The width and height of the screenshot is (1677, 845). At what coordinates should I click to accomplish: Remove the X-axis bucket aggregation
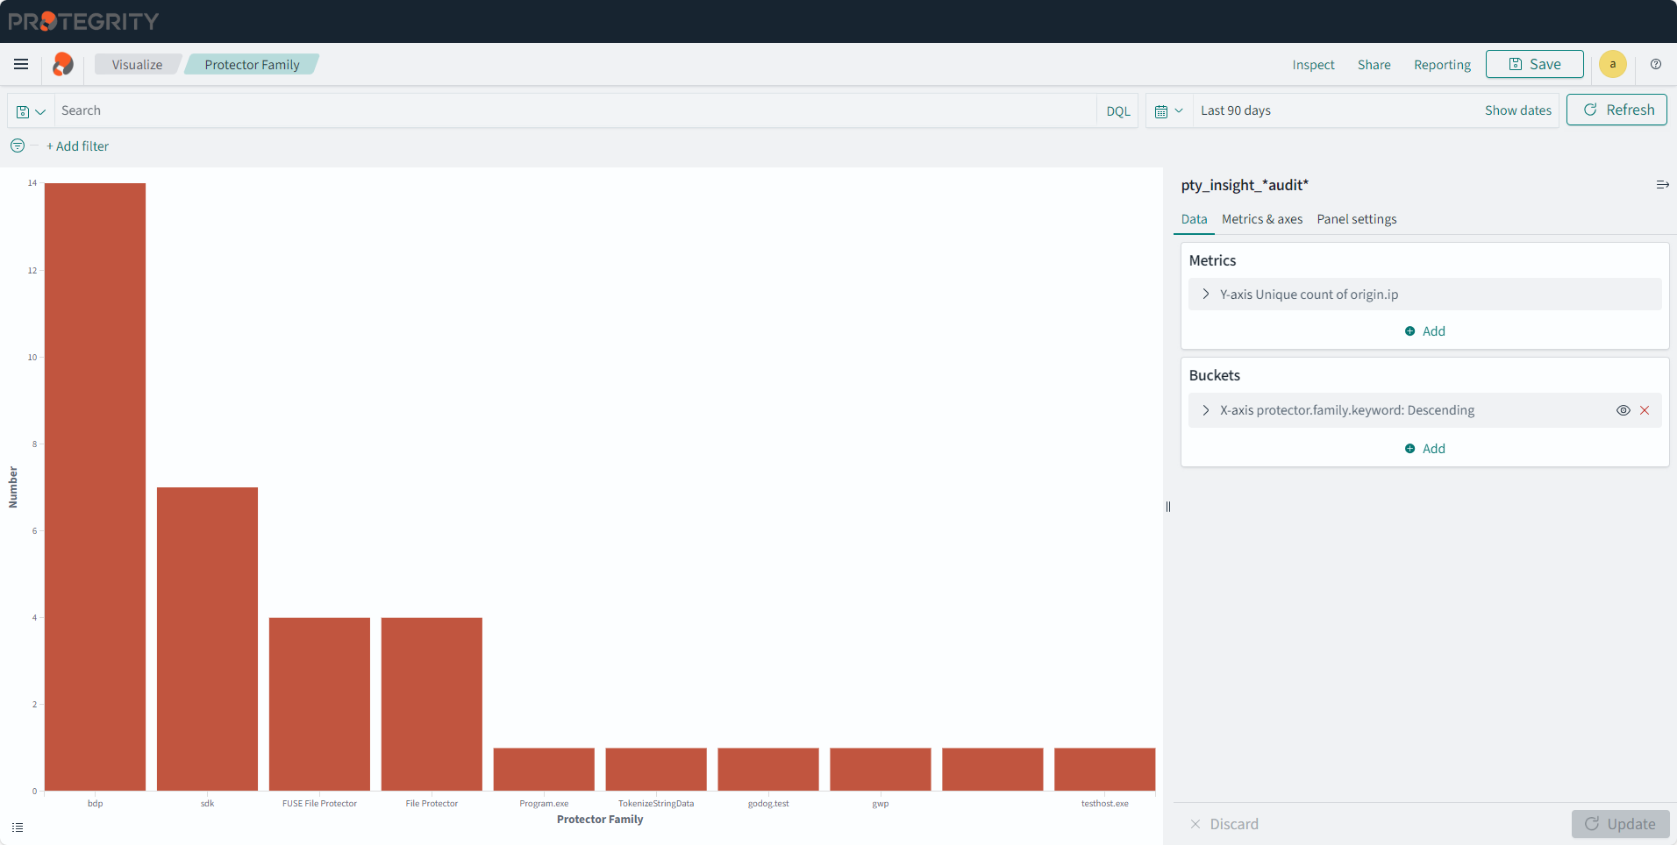[1645, 410]
